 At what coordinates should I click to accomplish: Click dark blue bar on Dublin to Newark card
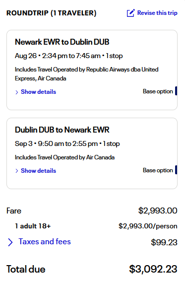[176, 170]
